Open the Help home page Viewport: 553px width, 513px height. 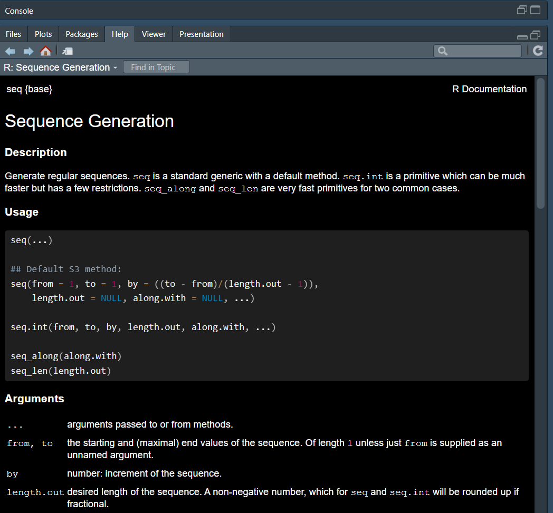coord(46,51)
